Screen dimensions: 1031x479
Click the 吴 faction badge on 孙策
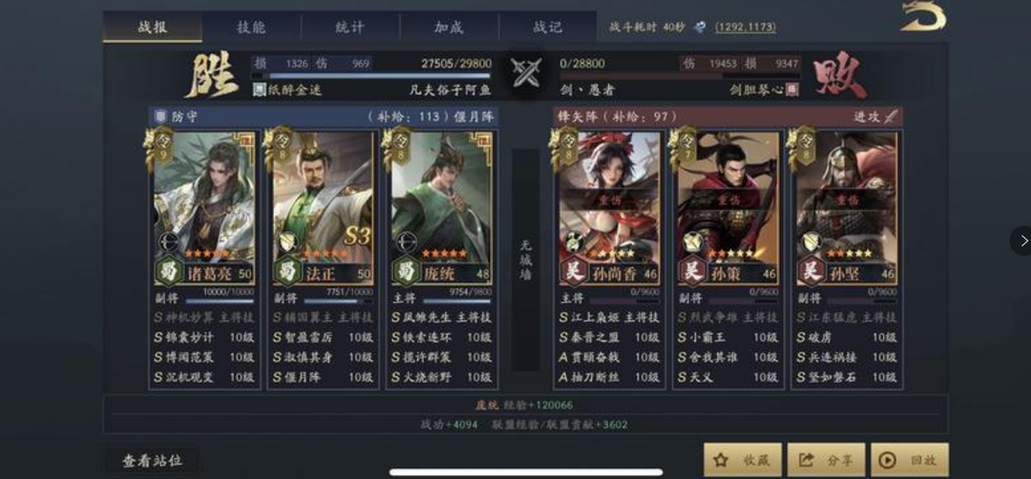pyautogui.click(x=692, y=272)
